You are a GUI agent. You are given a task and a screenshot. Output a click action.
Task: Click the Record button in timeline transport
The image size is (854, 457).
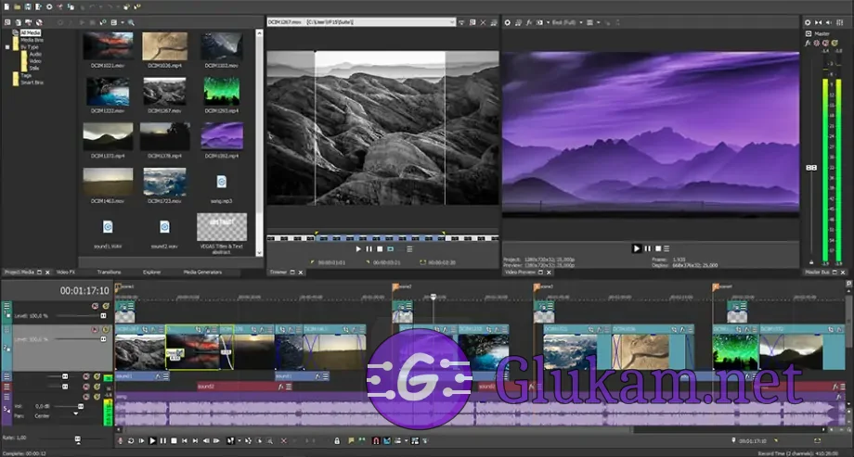click(120, 440)
